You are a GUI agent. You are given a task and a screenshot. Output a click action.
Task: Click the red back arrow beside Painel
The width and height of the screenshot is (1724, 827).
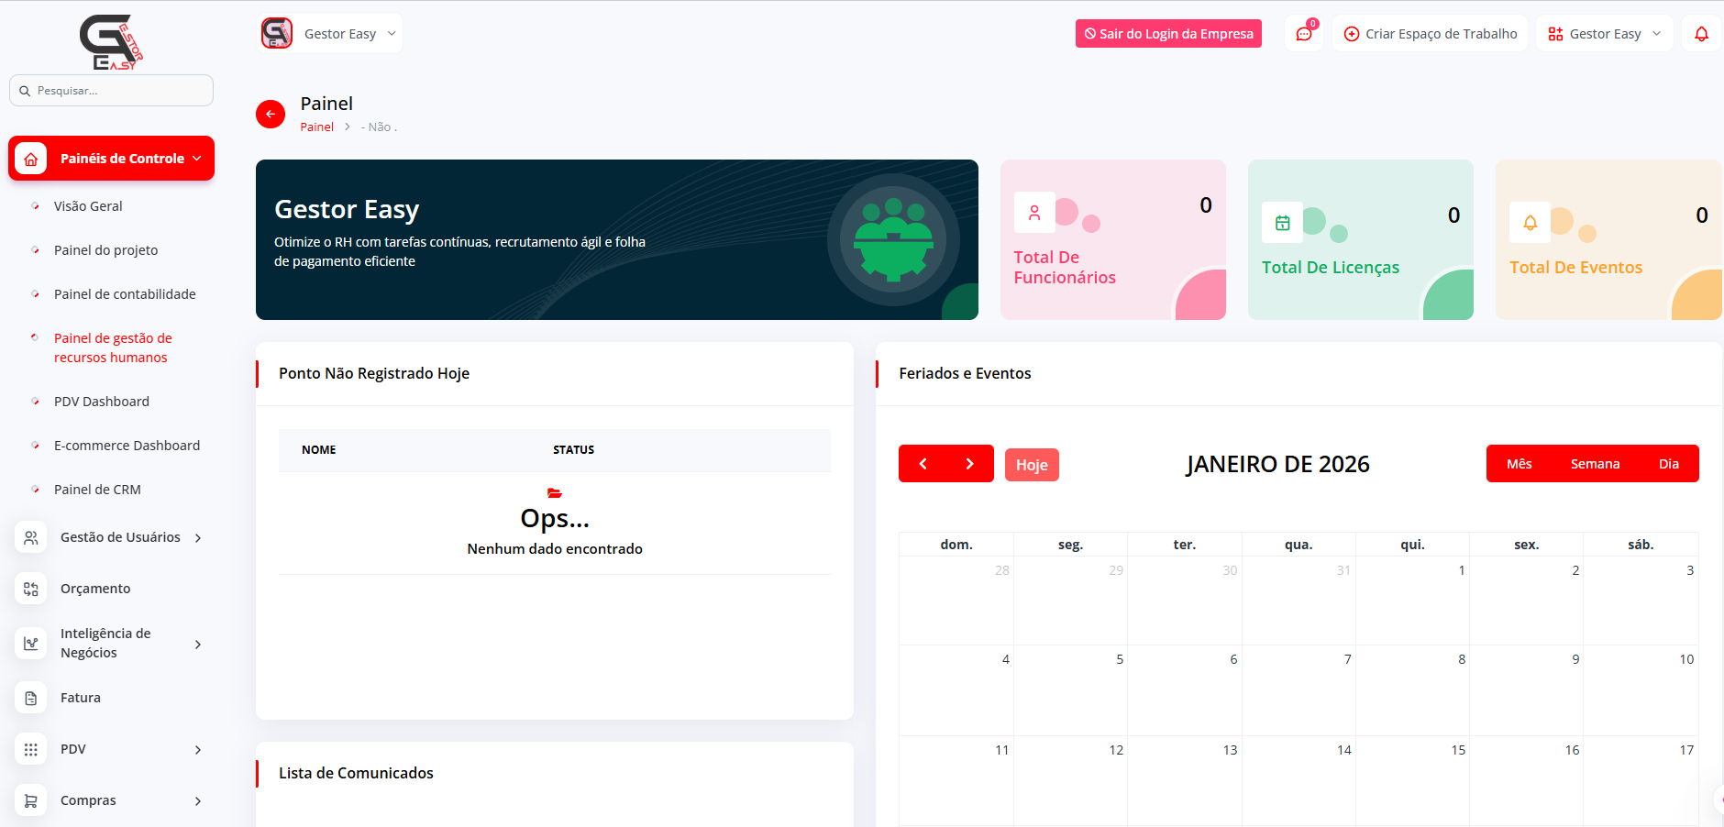[270, 115]
